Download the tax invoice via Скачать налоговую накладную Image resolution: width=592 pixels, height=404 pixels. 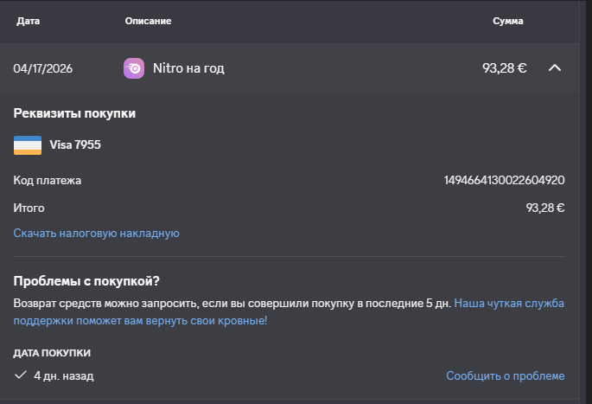96,233
